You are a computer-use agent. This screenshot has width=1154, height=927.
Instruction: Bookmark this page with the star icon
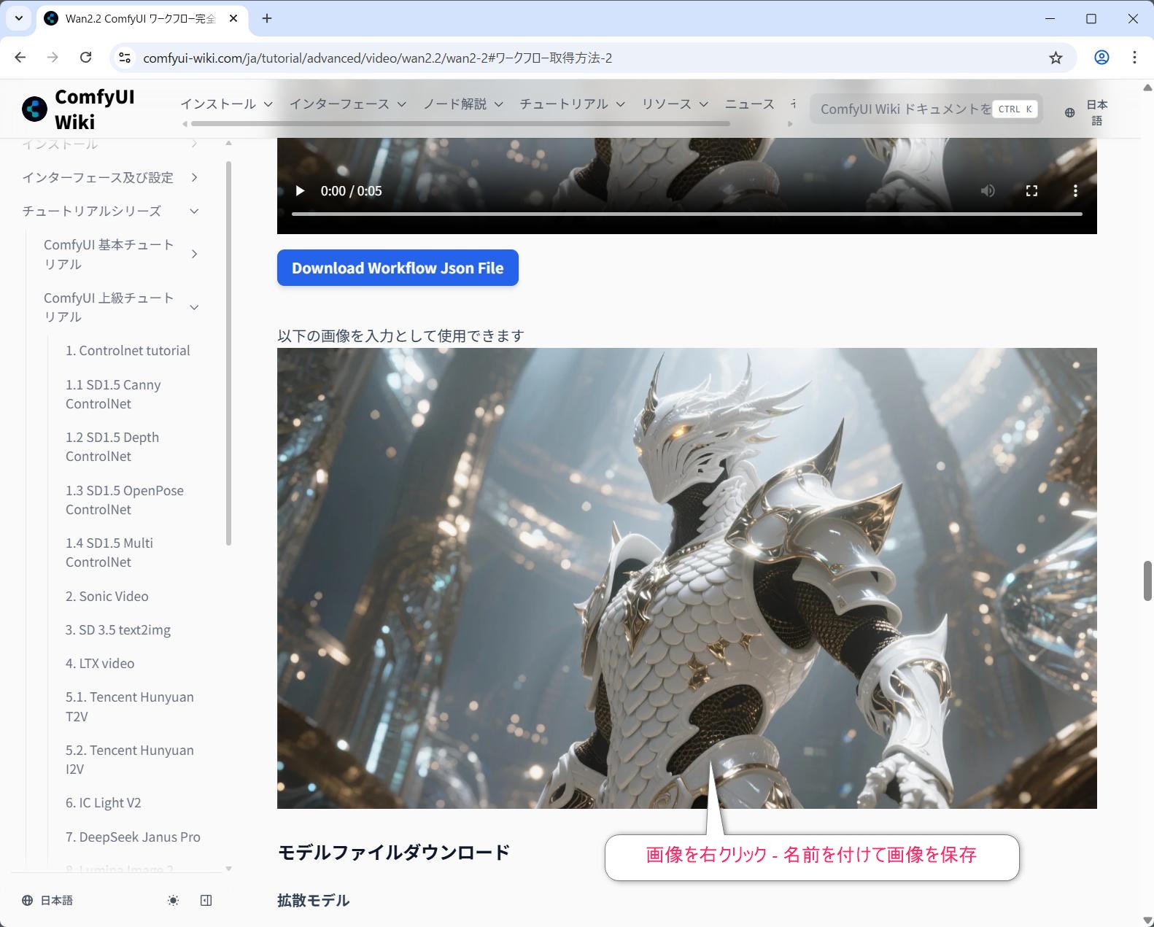point(1056,58)
